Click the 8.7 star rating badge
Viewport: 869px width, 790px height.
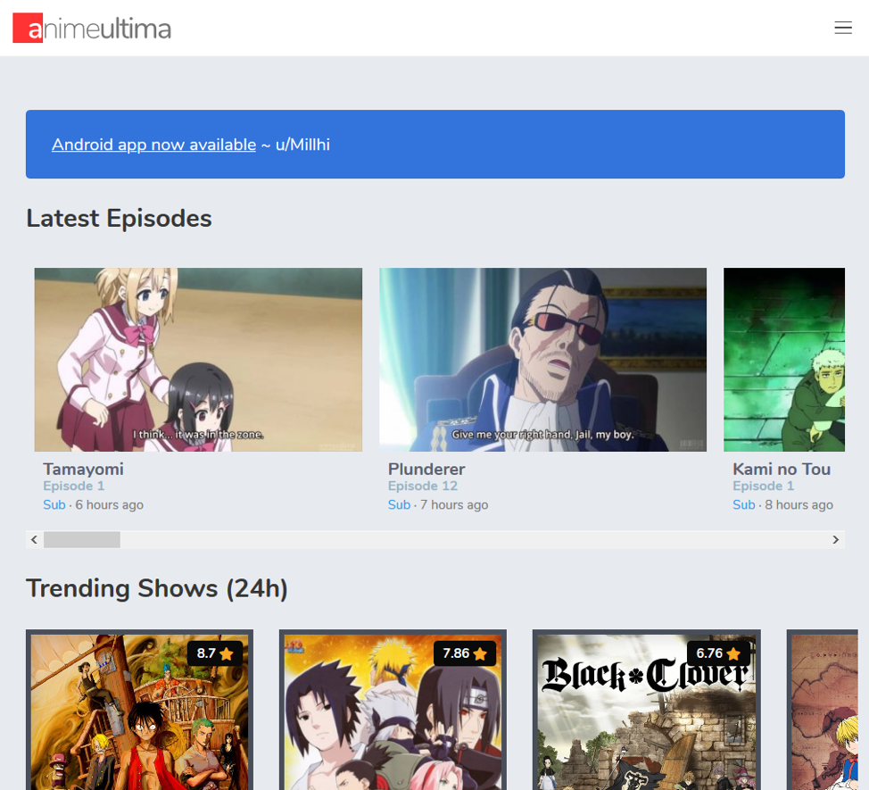(215, 653)
